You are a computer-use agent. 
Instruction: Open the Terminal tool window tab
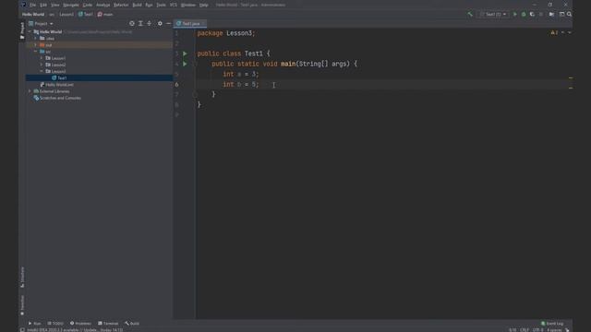108,324
